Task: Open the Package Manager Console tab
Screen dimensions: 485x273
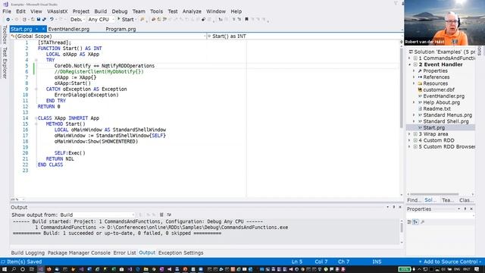Action: pos(79,253)
